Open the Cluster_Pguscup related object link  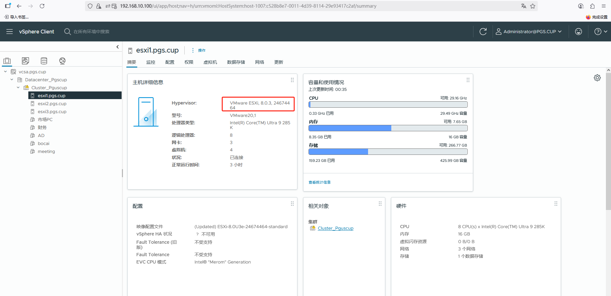pyautogui.click(x=336, y=228)
